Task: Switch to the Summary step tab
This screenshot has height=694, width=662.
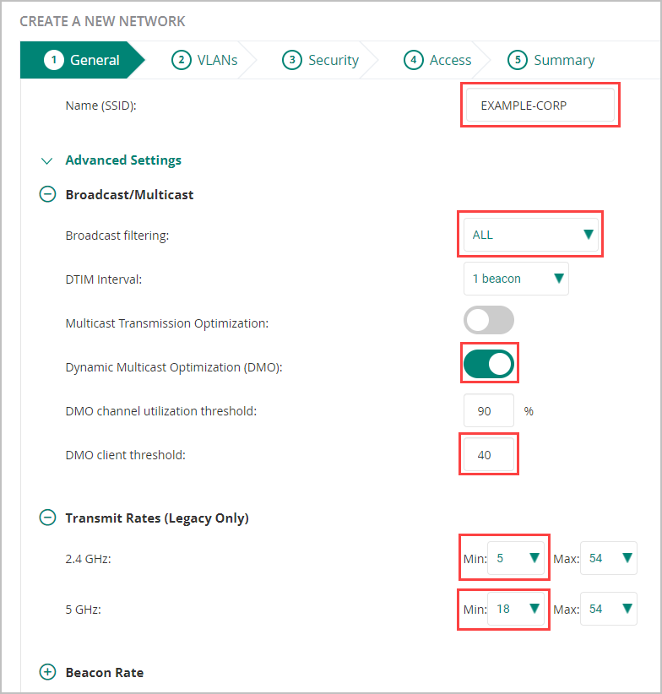Action: click(x=551, y=60)
